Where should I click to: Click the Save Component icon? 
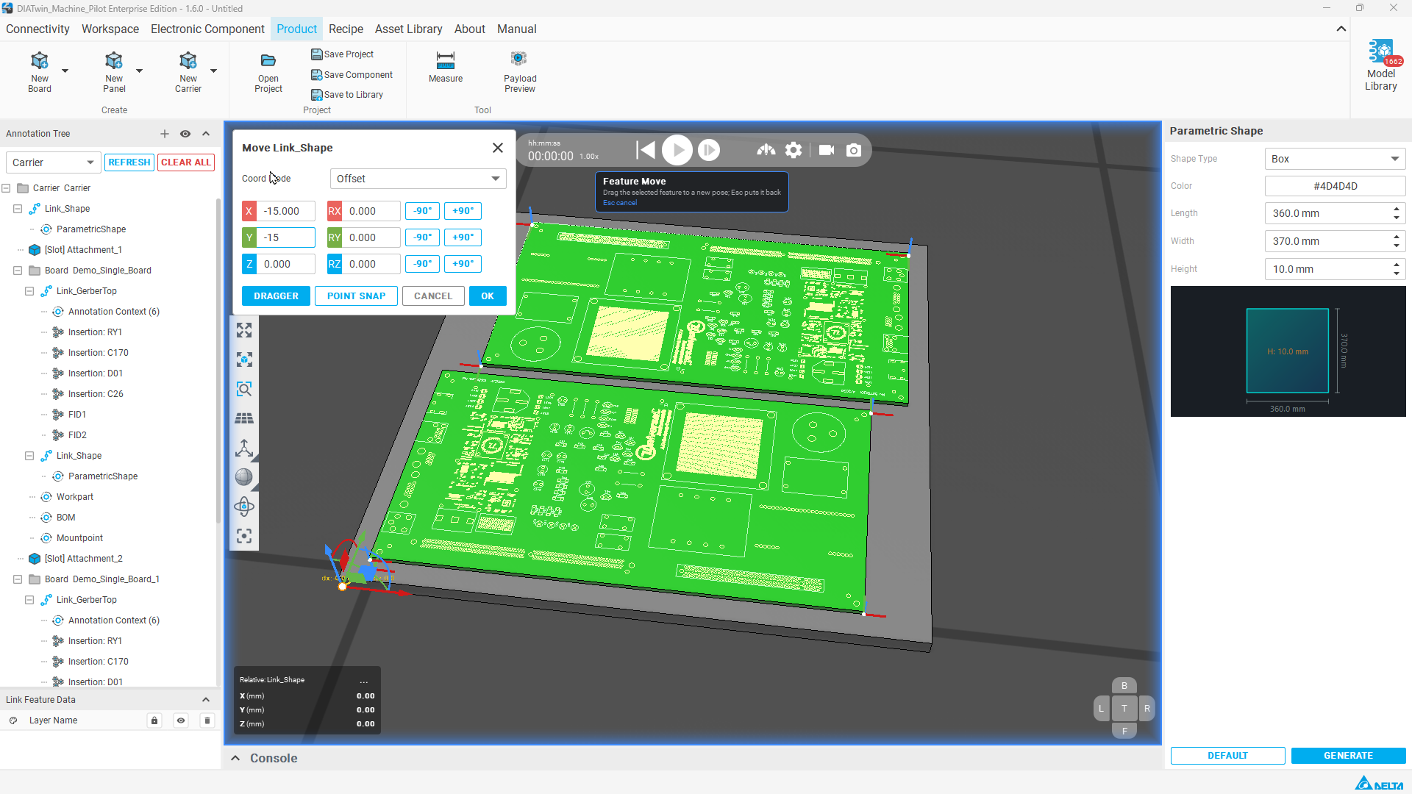coord(317,75)
